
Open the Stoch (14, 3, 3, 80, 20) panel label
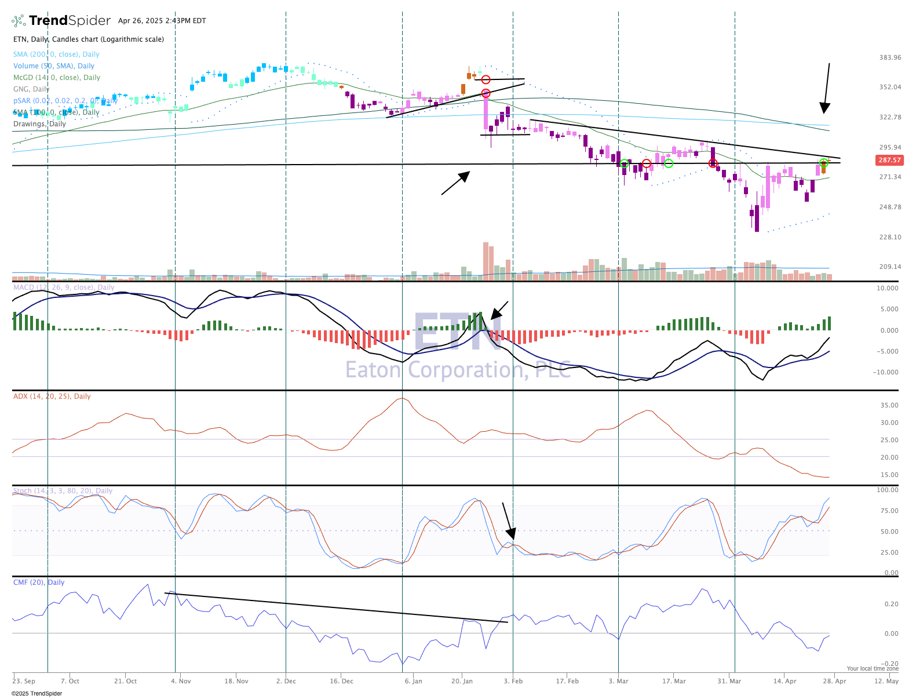(63, 491)
